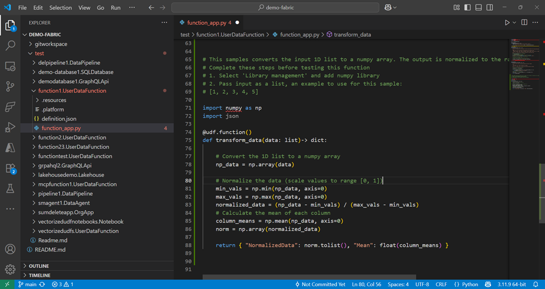This screenshot has height=289, width=545.
Task: Click the Split Editor icon
Action: coord(524,22)
